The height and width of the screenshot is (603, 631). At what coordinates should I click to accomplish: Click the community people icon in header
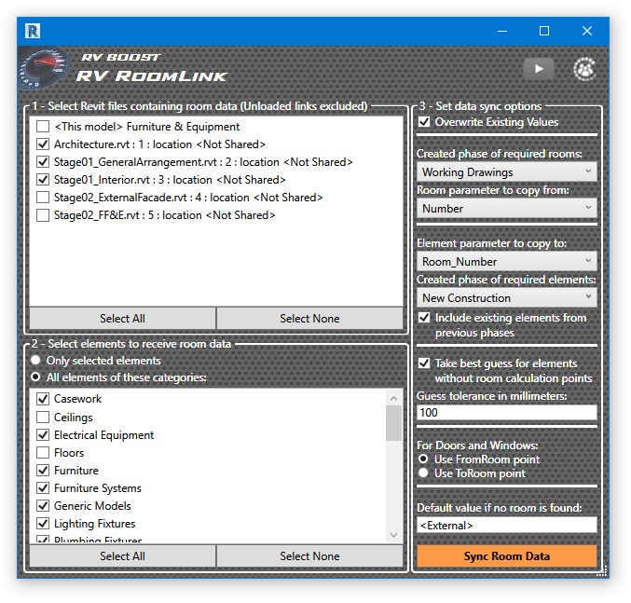tap(584, 69)
